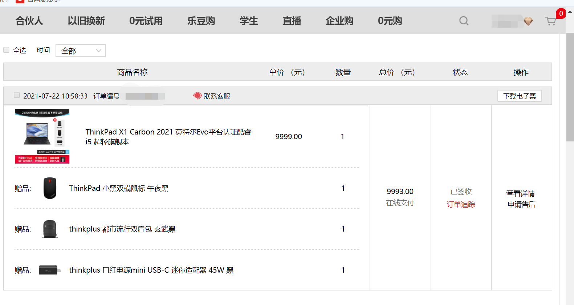
Task: Select the 学生 navigation item
Action: pos(249,21)
